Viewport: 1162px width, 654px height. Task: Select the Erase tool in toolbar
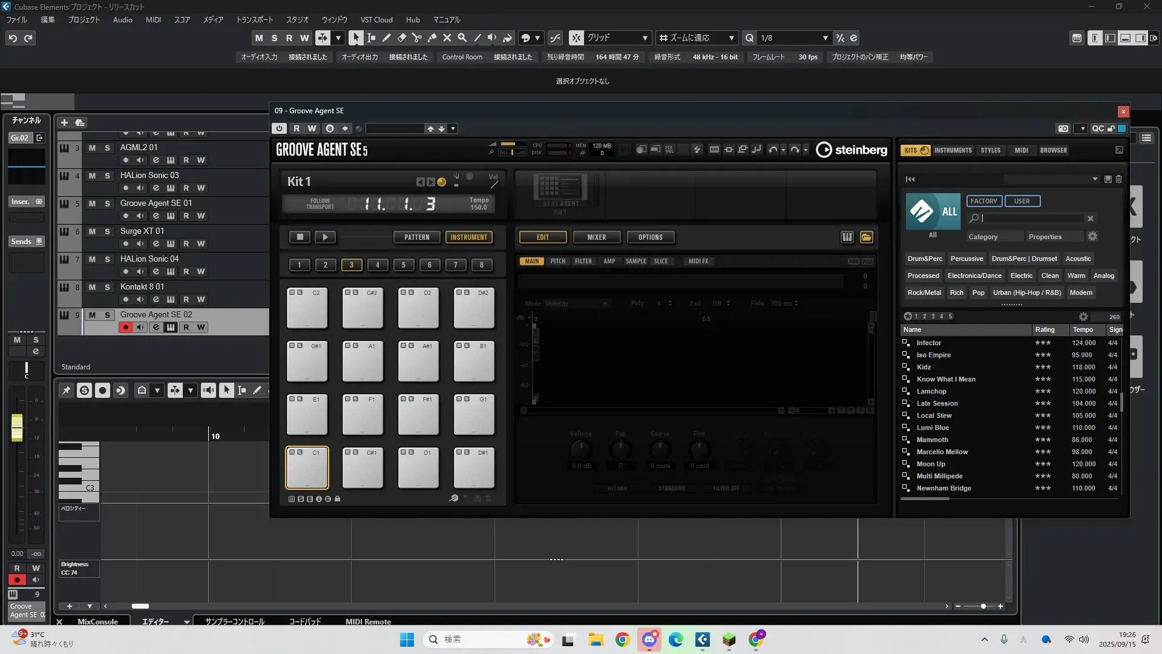click(x=402, y=38)
